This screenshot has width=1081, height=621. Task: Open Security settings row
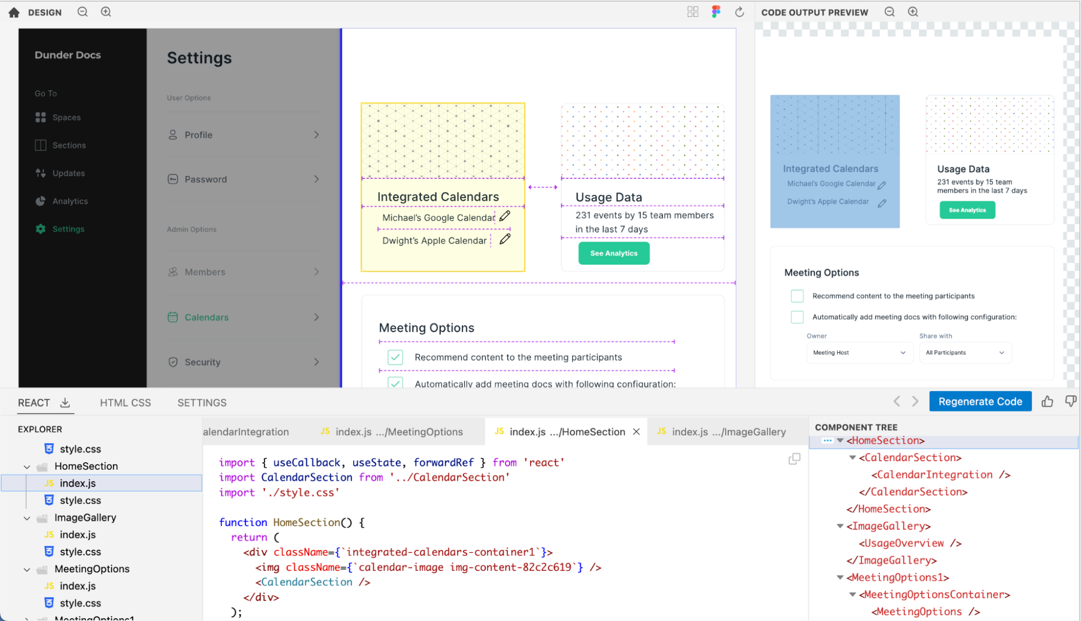(x=244, y=362)
